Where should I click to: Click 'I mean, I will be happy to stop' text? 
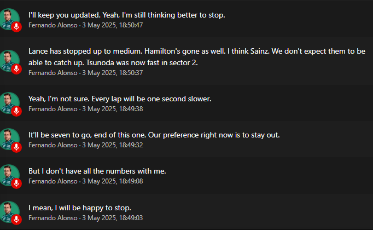tap(80, 208)
